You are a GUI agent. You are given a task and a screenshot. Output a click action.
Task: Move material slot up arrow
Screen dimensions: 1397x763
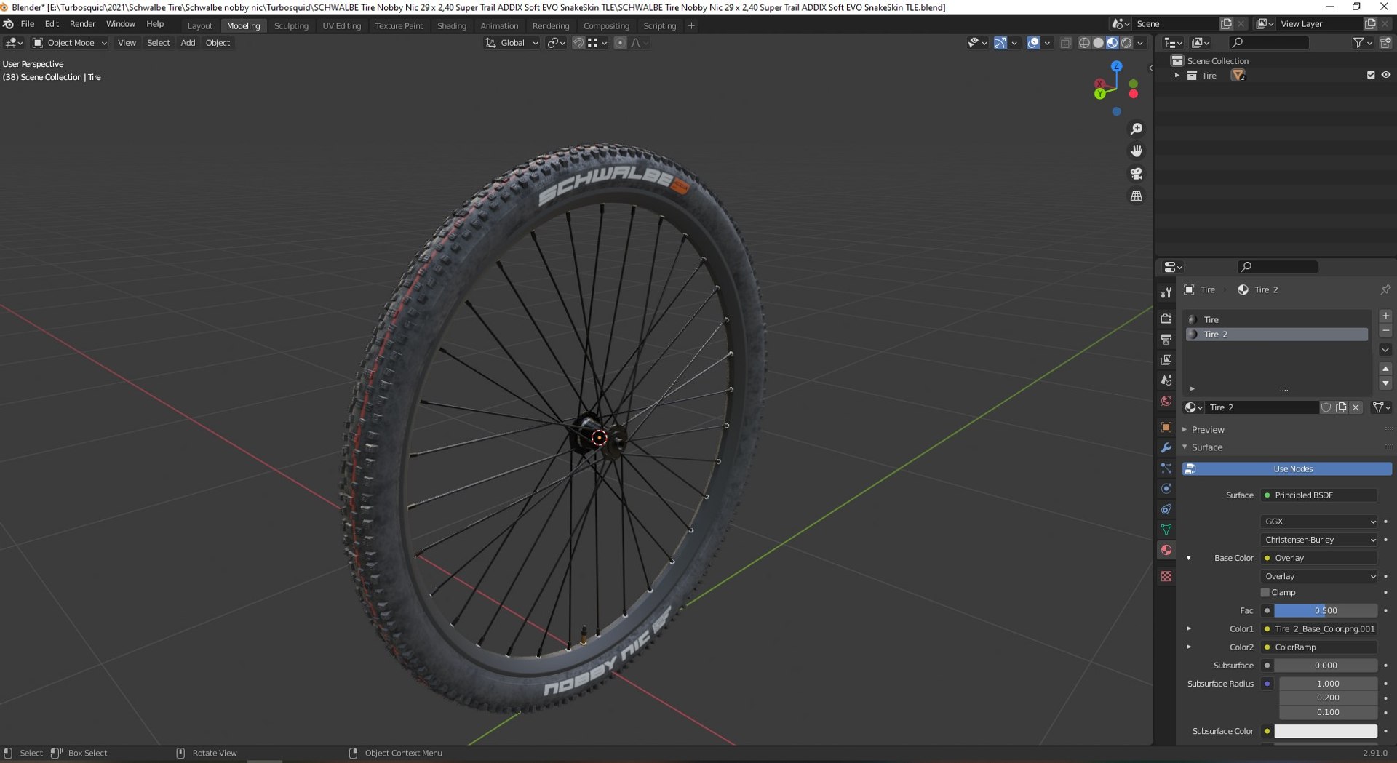click(1385, 369)
